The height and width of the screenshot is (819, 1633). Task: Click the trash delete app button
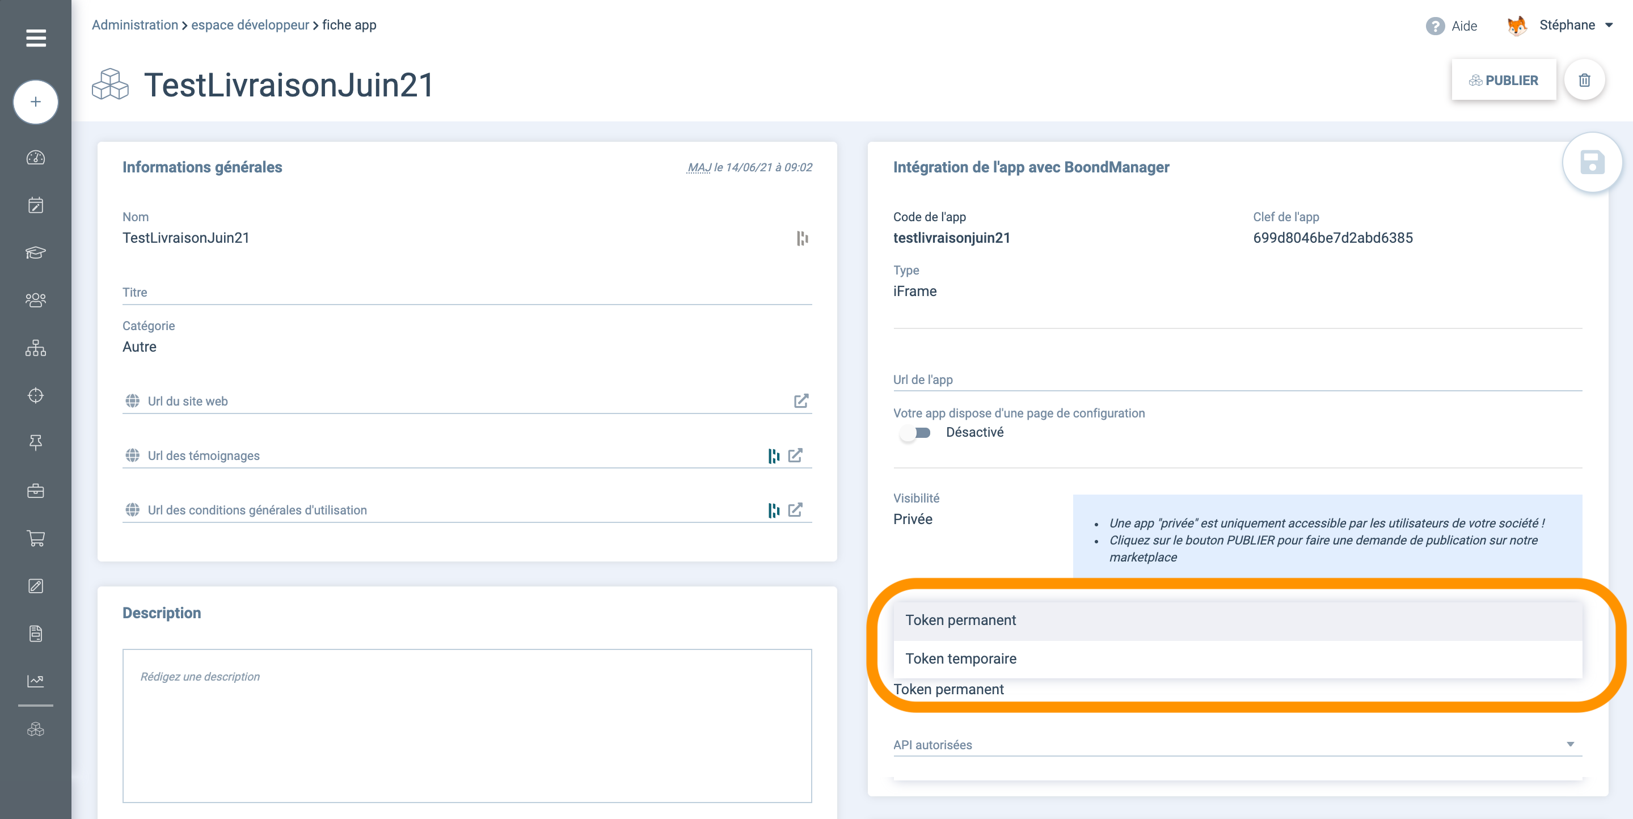[1584, 80]
